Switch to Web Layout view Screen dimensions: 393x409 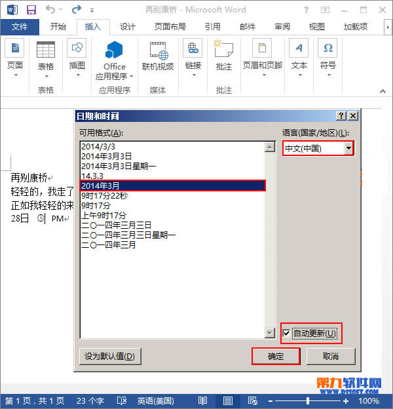[x=253, y=400]
